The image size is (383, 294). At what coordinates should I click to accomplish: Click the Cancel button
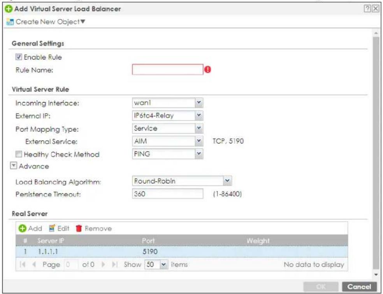359,287
